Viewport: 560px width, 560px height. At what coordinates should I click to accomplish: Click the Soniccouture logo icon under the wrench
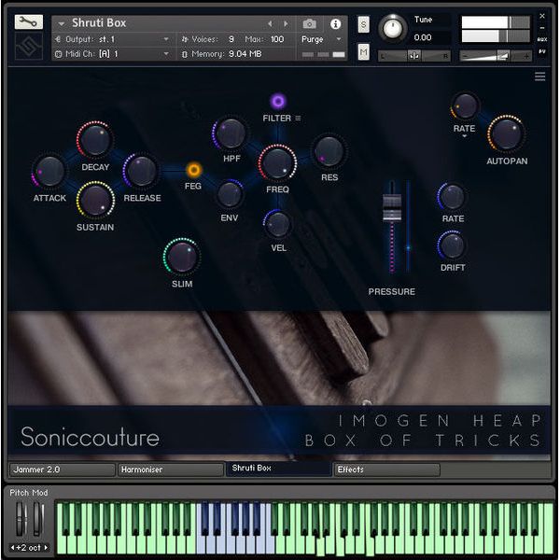pyautogui.click(x=29, y=46)
